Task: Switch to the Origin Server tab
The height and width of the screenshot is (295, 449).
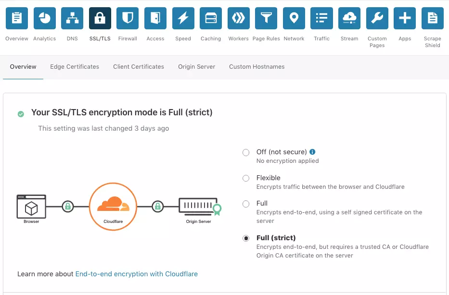Action: click(196, 67)
